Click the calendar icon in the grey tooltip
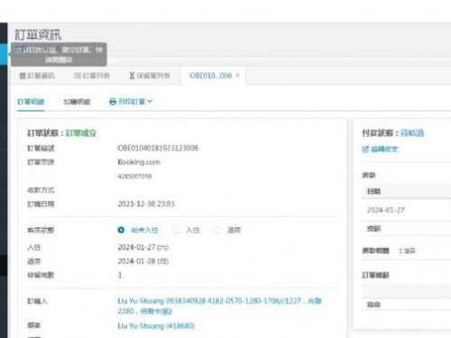The image size is (451, 338). click(x=19, y=50)
